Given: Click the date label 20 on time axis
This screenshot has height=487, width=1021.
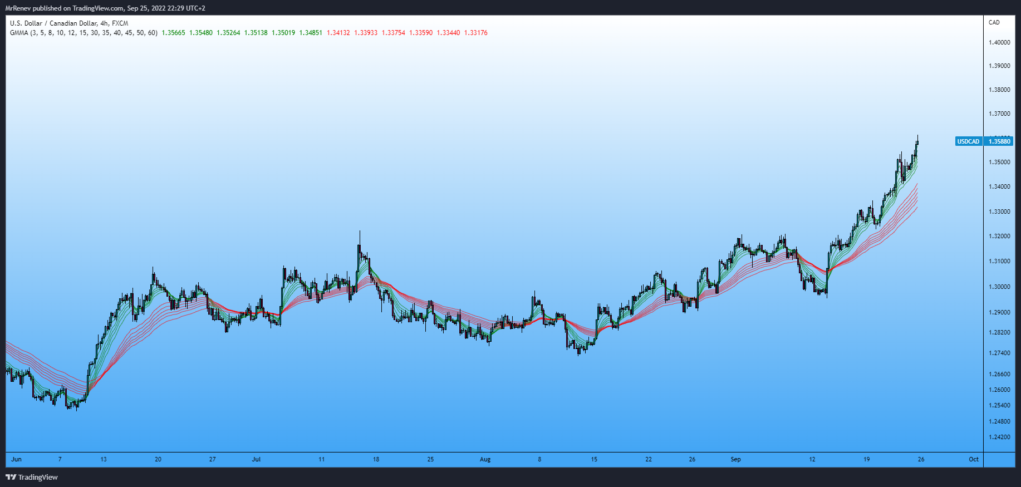Looking at the screenshot, I should (158, 459).
